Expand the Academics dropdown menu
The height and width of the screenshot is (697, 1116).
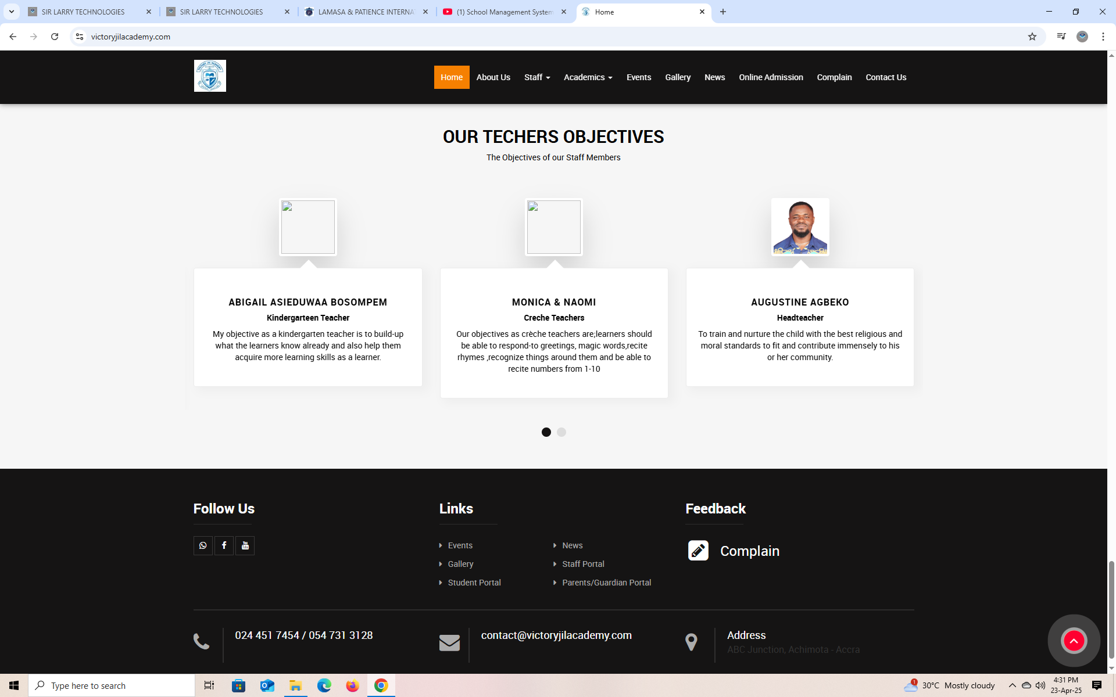[x=588, y=77]
